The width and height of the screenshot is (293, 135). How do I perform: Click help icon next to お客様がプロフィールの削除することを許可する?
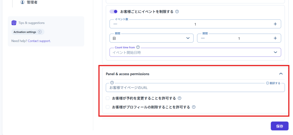pyautogui.click(x=194, y=107)
